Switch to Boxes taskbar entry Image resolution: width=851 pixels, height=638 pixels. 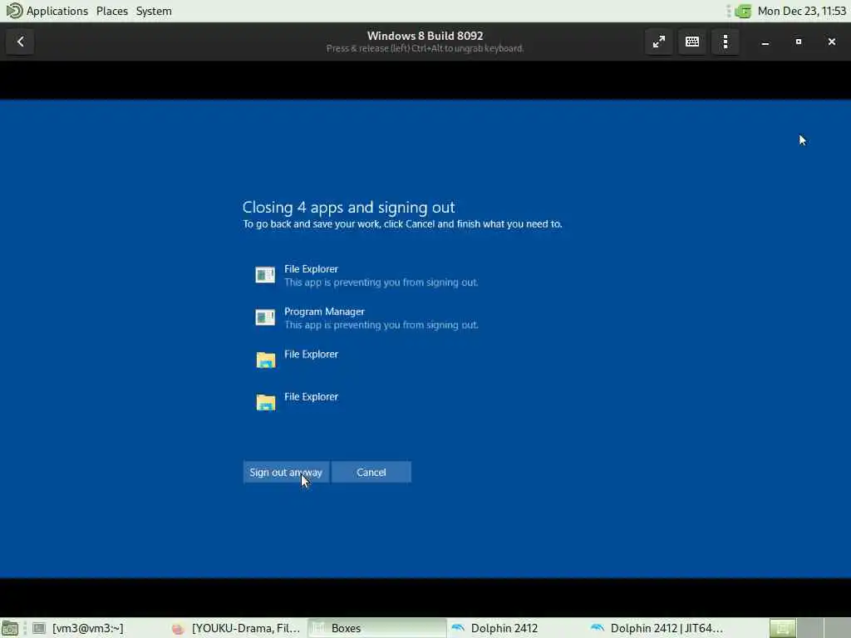point(376,628)
